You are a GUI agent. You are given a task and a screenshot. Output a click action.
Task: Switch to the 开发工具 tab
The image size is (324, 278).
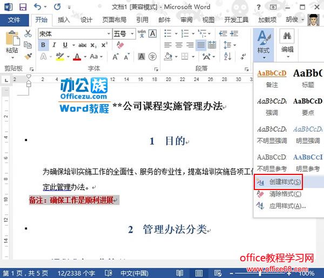(x=236, y=20)
